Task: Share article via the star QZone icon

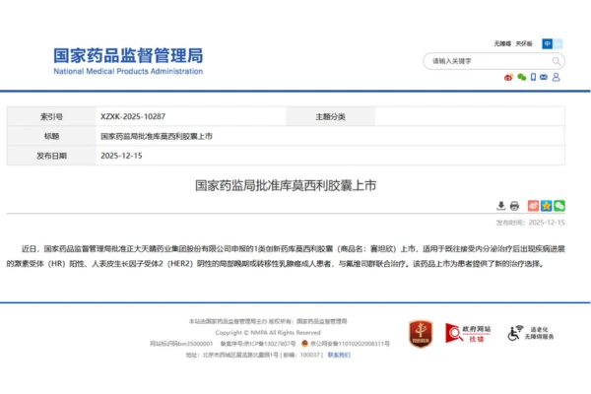Action: pos(546,205)
